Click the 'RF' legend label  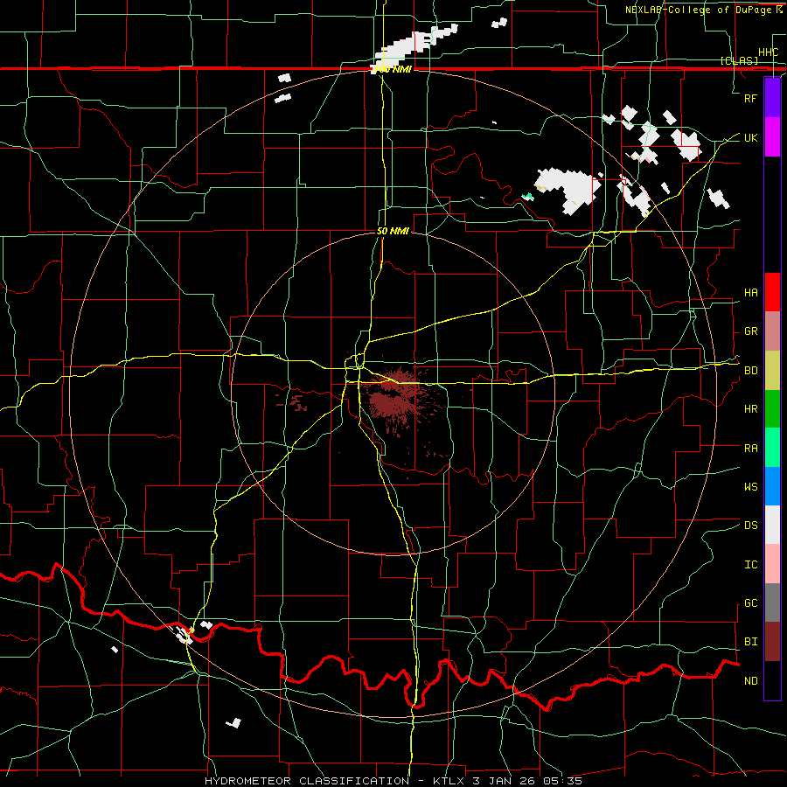click(750, 98)
